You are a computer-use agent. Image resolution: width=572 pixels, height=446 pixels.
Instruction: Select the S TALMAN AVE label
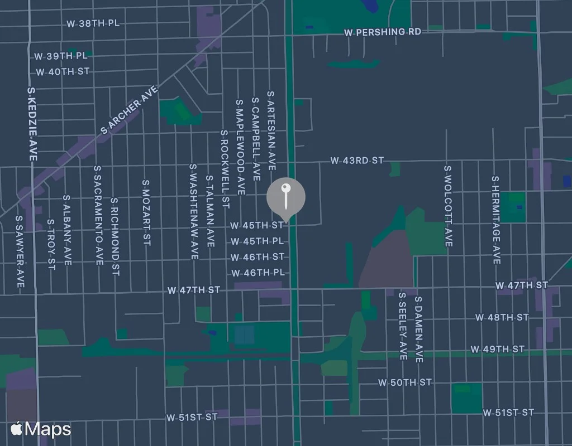(210, 211)
